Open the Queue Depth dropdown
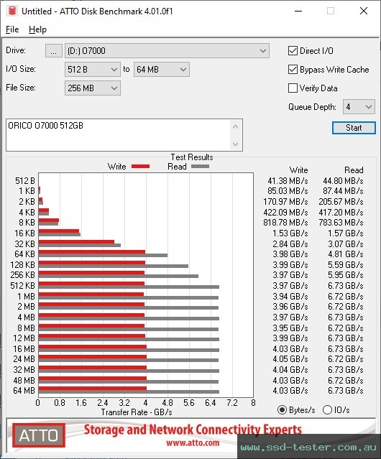 click(359, 107)
